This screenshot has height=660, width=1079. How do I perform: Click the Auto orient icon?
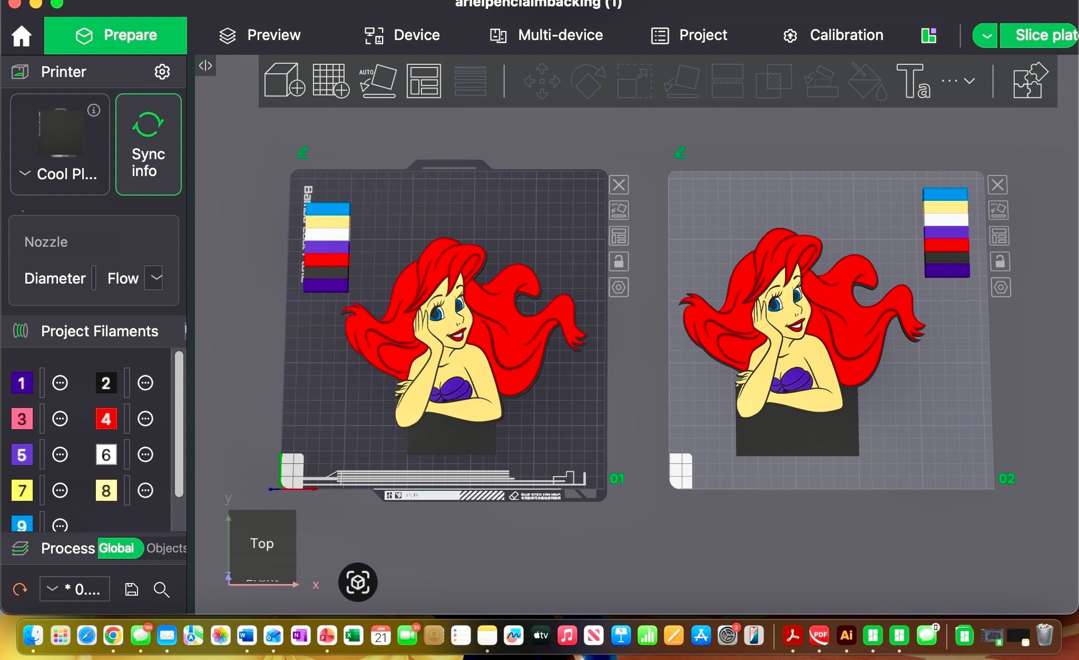377,81
